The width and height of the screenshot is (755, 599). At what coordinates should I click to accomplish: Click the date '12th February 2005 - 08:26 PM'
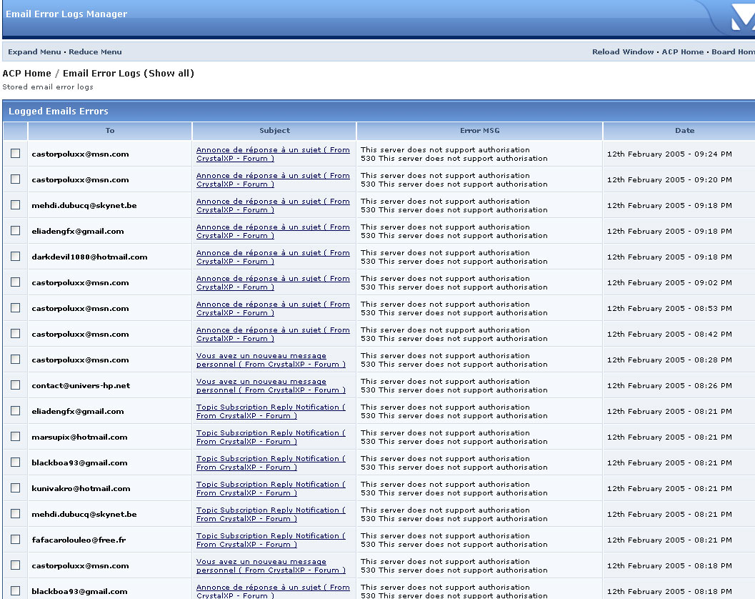[669, 385]
